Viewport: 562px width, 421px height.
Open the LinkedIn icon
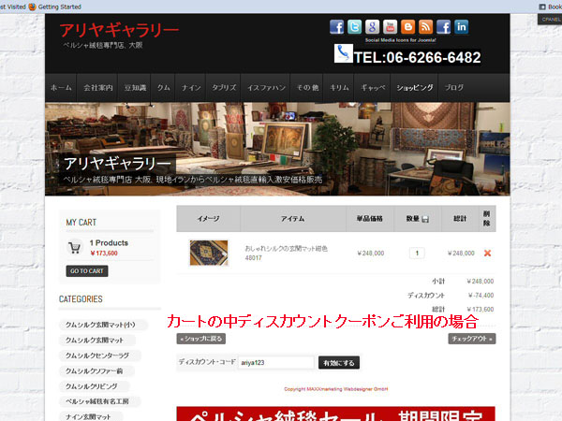click(462, 27)
